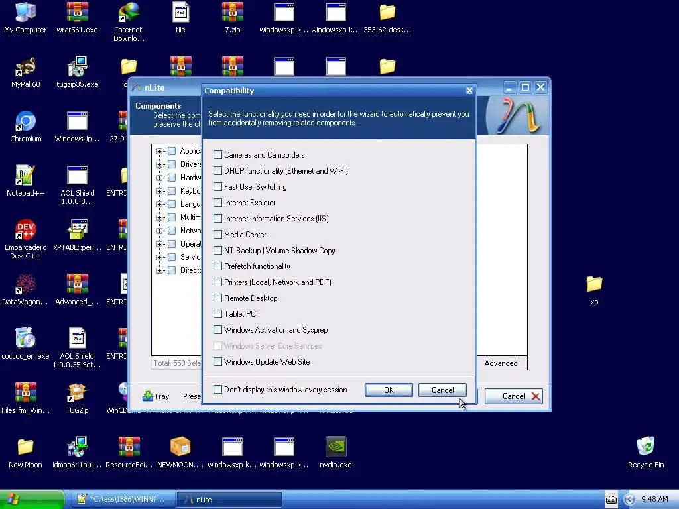Check Windows Activation and Sysprep
679x509 pixels.
click(217, 330)
